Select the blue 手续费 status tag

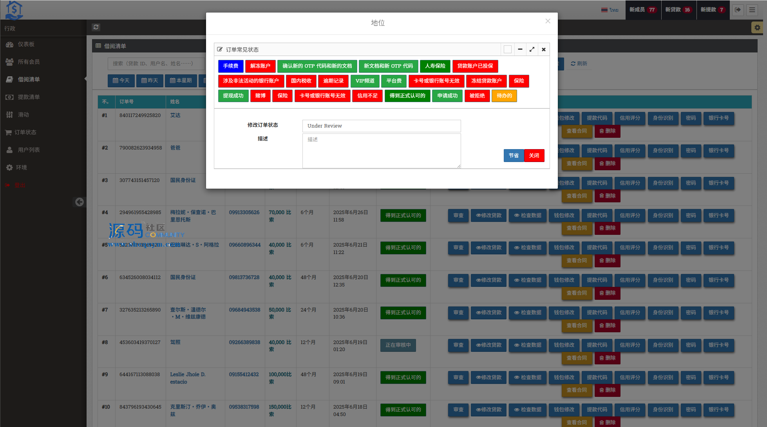[x=231, y=66]
